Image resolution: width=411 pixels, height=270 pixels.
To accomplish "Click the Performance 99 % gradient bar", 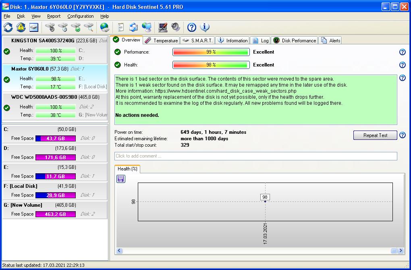I will pos(211,52).
